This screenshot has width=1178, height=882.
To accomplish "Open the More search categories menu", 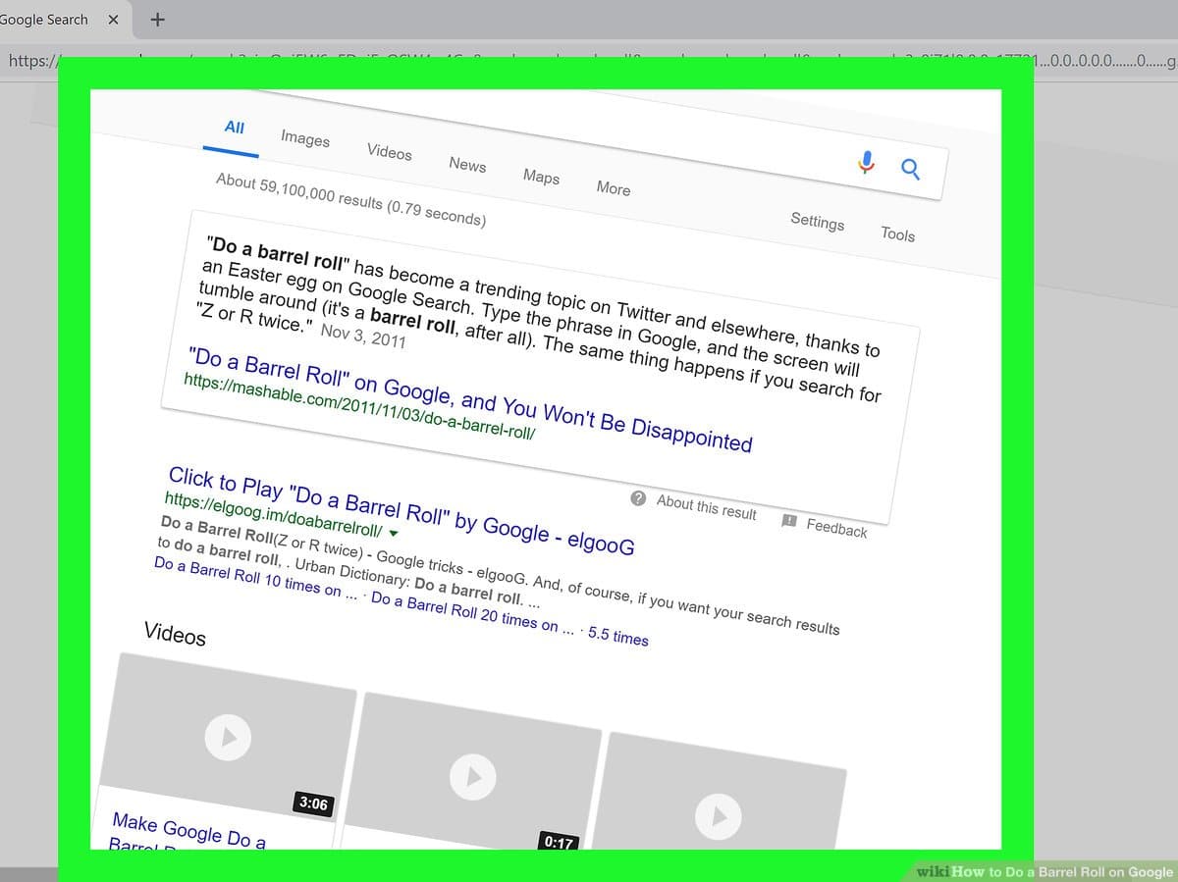I will click(x=614, y=188).
